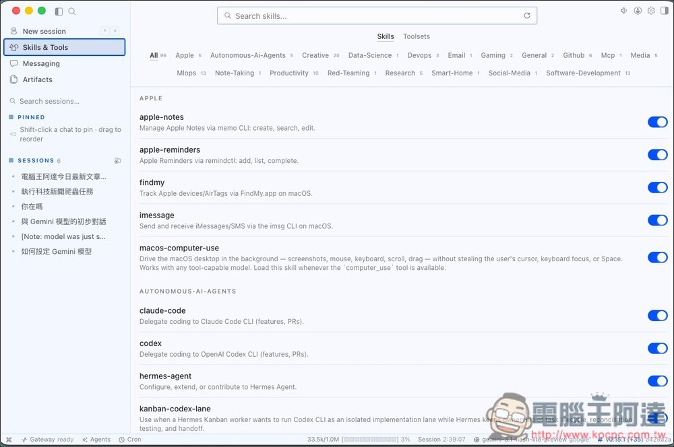Disable the findmy skill toggle
The width and height of the screenshot is (674, 447).
tap(658, 187)
